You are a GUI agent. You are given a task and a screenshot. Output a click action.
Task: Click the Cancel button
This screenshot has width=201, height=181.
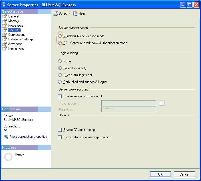(184, 174)
